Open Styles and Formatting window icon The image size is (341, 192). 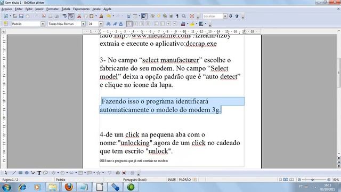(x=6, y=23)
